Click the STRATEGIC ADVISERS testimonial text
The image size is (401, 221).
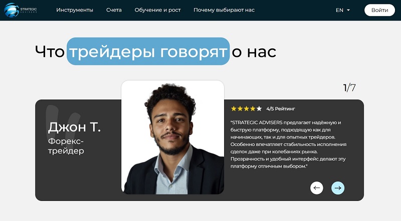tap(288, 144)
